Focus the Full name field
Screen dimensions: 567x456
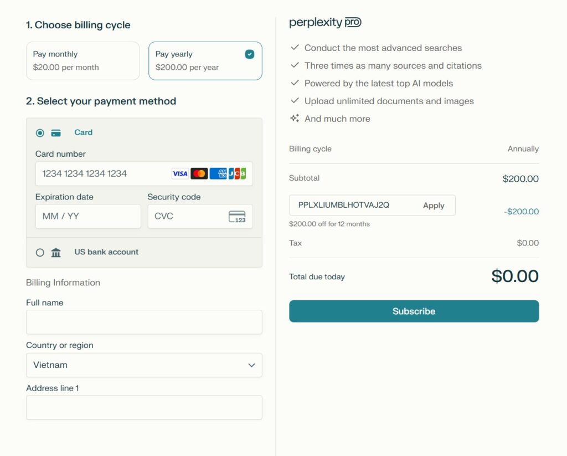pos(144,322)
